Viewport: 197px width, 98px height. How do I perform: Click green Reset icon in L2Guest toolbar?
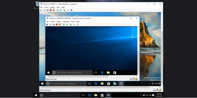coord(67,25)
